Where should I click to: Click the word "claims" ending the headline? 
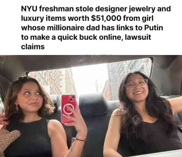33,47
